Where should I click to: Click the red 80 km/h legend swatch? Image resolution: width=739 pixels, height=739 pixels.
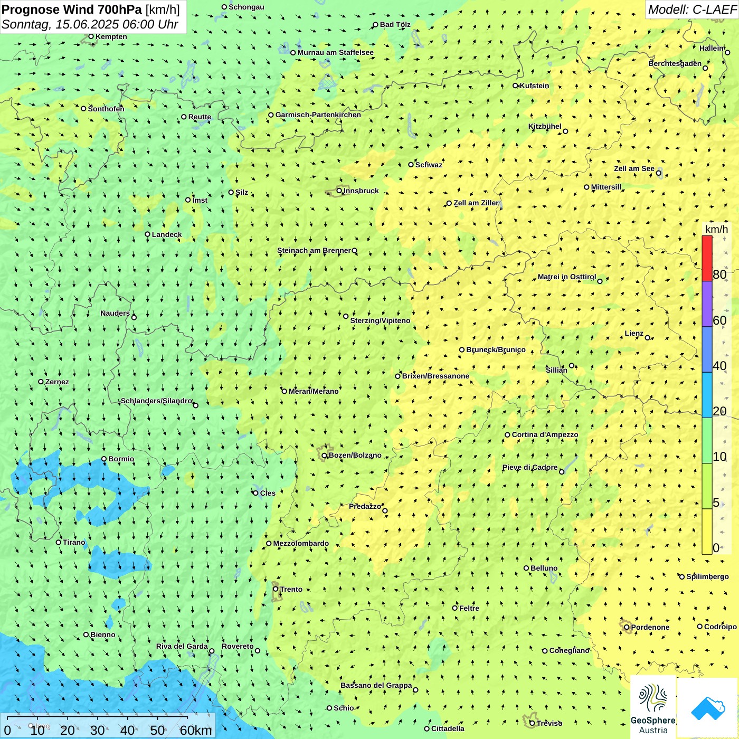pos(707,259)
